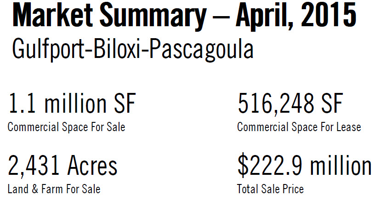Viewport: 386px width, 207px height.
Task: Open the "Land & Farm For Sale" label
Action: 54,189
